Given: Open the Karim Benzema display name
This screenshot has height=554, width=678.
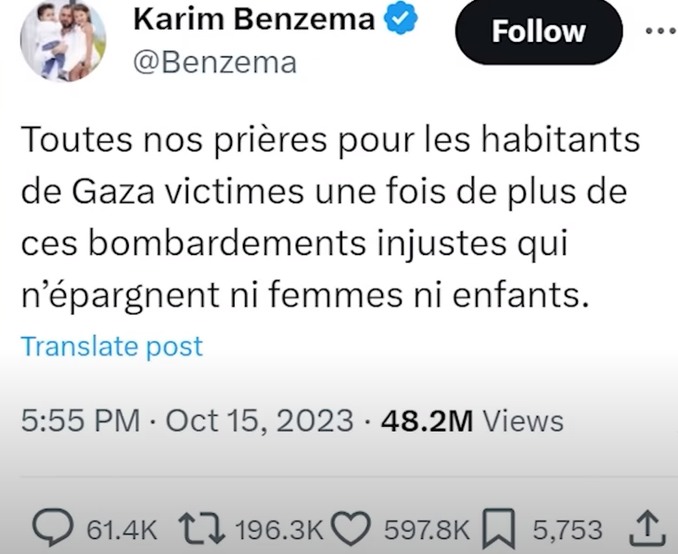Looking at the screenshot, I should [254, 19].
